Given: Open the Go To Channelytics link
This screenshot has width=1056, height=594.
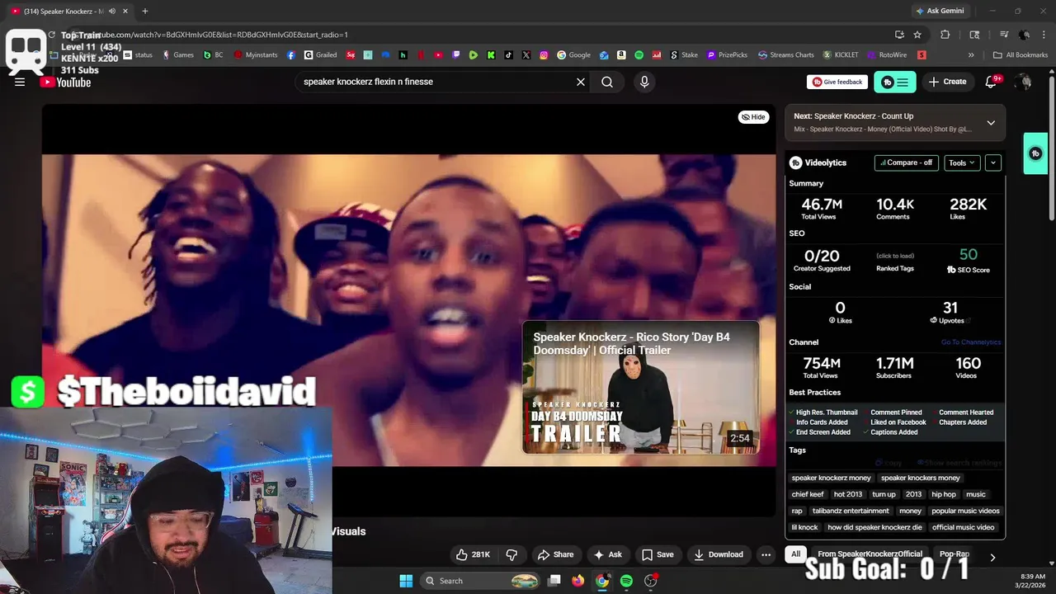Looking at the screenshot, I should point(971,342).
